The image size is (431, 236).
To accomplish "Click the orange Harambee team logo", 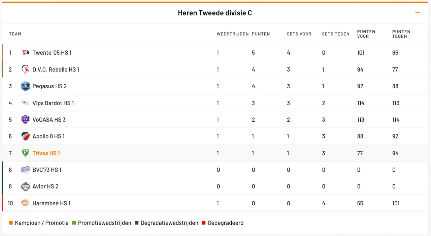I will click(x=26, y=203).
